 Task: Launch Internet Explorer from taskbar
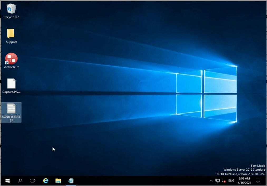[46, 181]
